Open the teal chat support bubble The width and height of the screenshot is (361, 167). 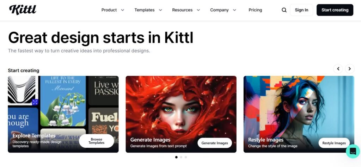pos(353,151)
